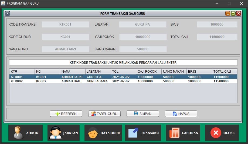Open the Transaksi module icon

coord(143,133)
